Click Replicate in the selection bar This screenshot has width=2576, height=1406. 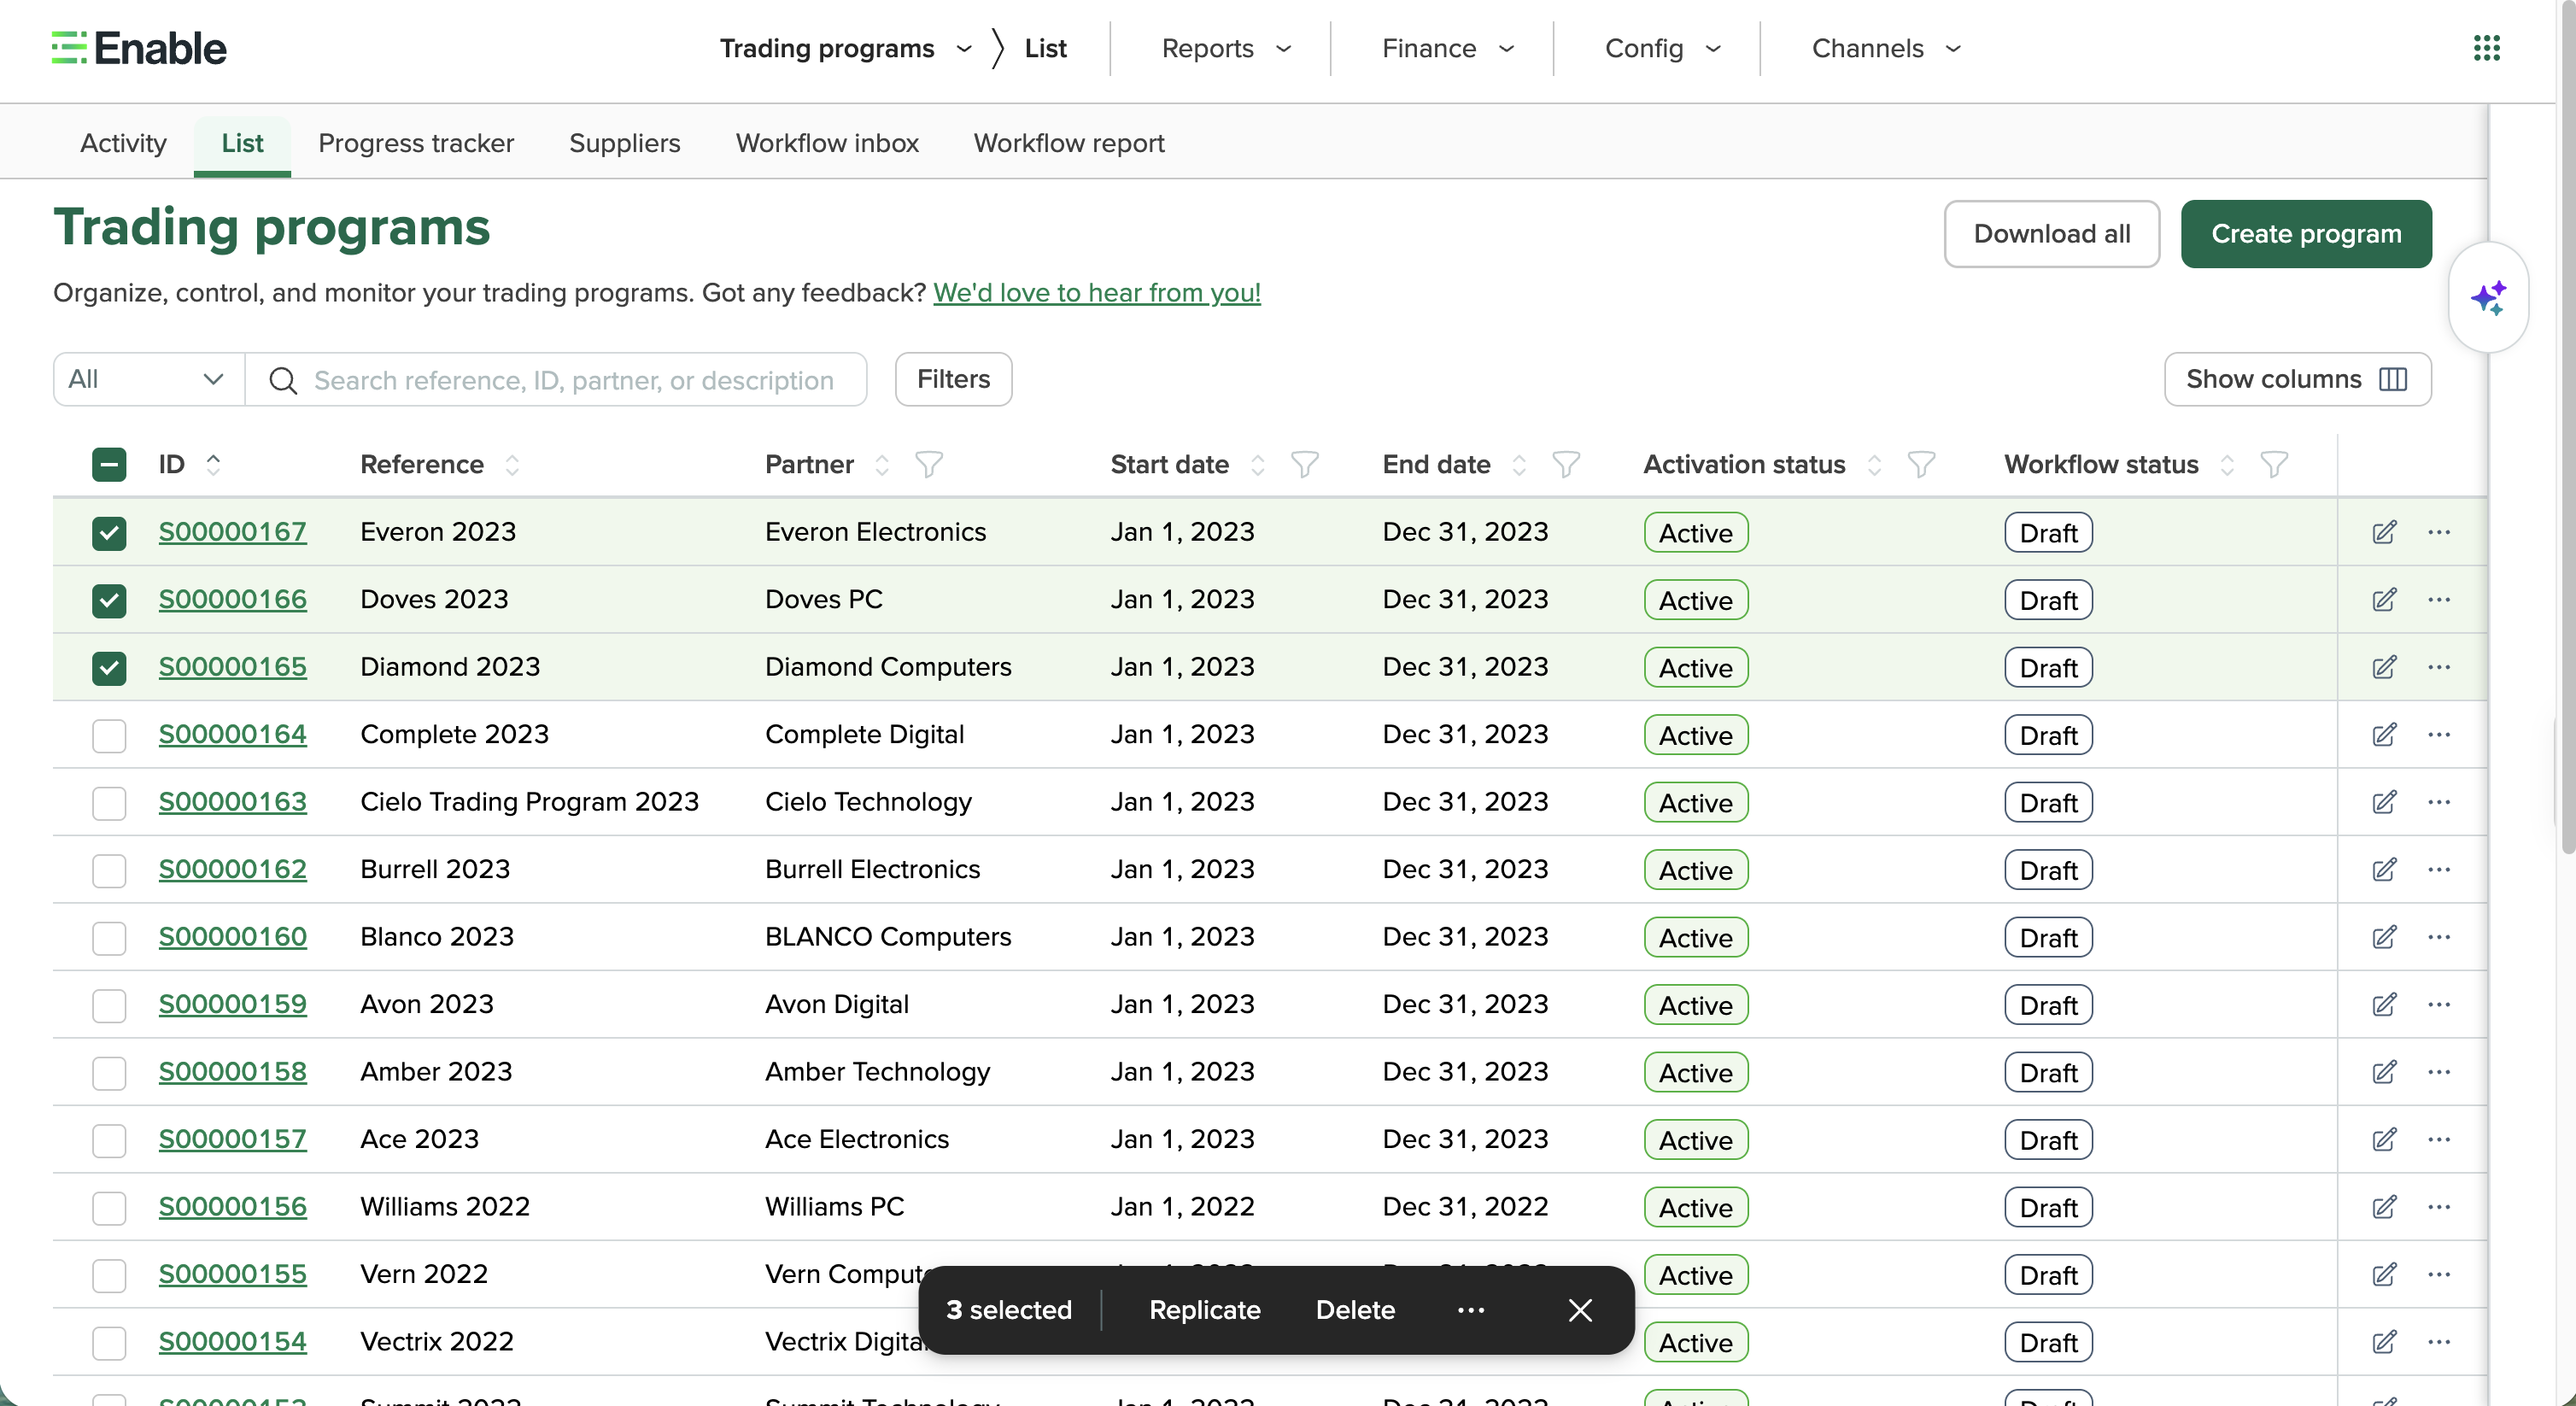coord(1204,1310)
